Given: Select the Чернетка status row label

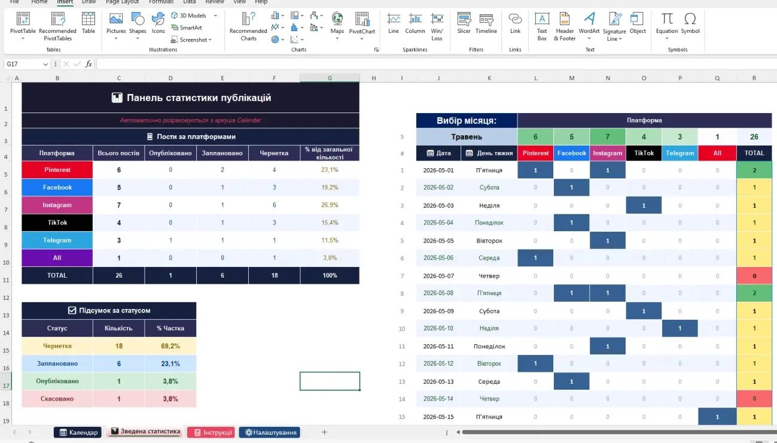Looking at the screenshot, I should click(57, 346).
